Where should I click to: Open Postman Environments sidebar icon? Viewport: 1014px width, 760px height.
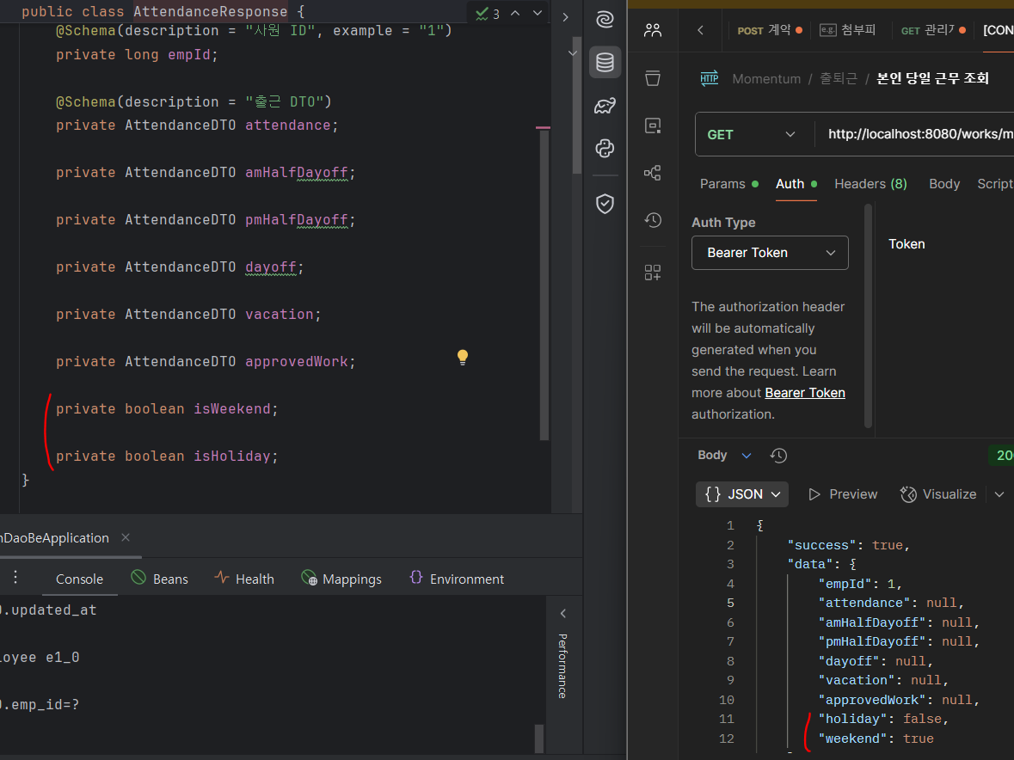653,126
